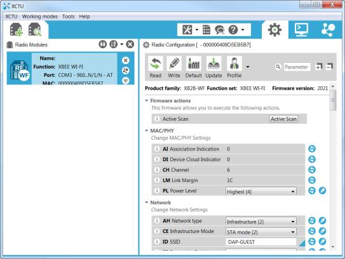This screenshot has height=259, width=345.
Task: Open CE Infrastructure Mode dropdown
Action: [x=261, y=232]
